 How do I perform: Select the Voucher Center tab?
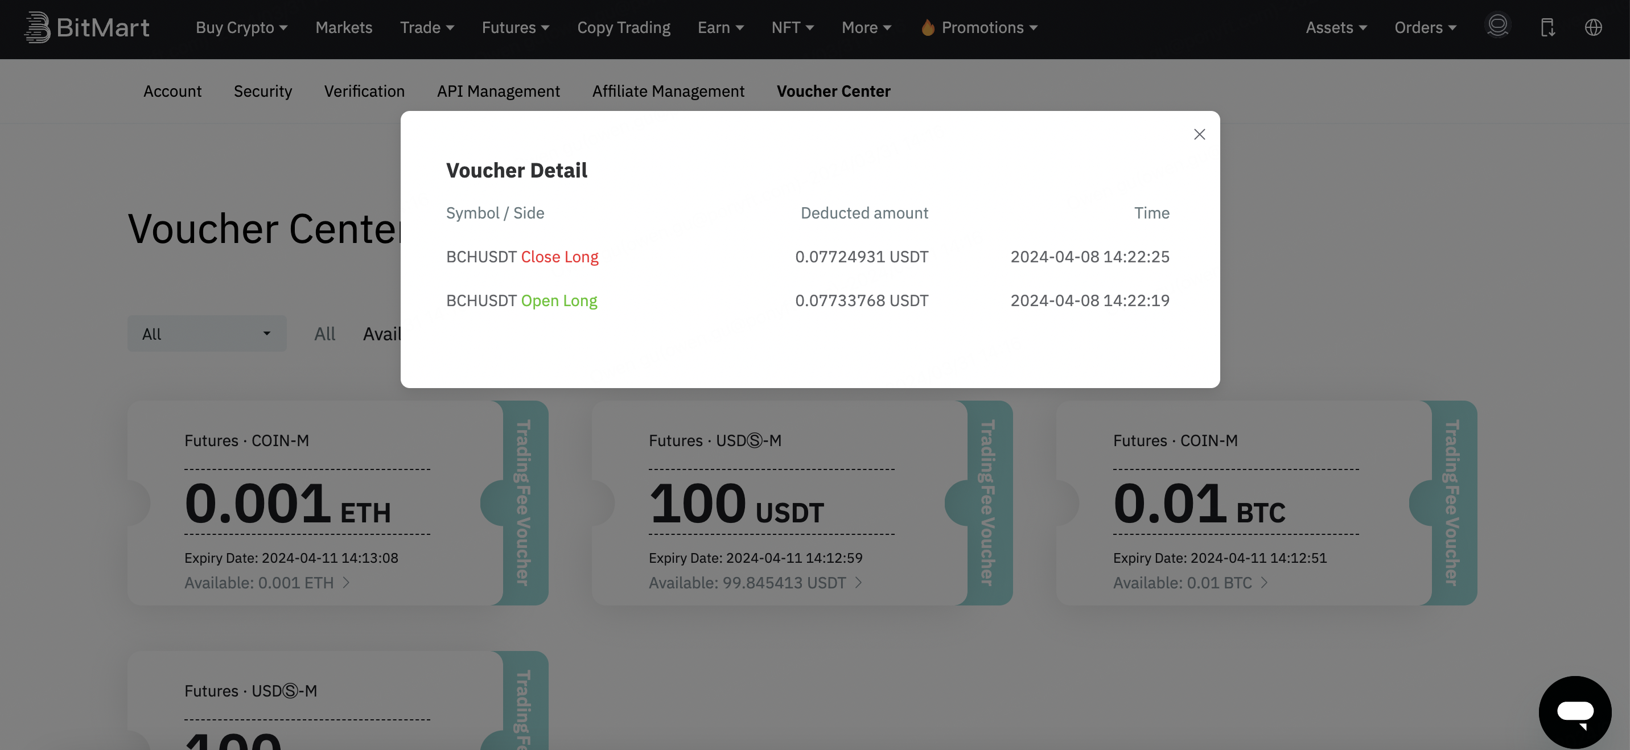[833, 91]
